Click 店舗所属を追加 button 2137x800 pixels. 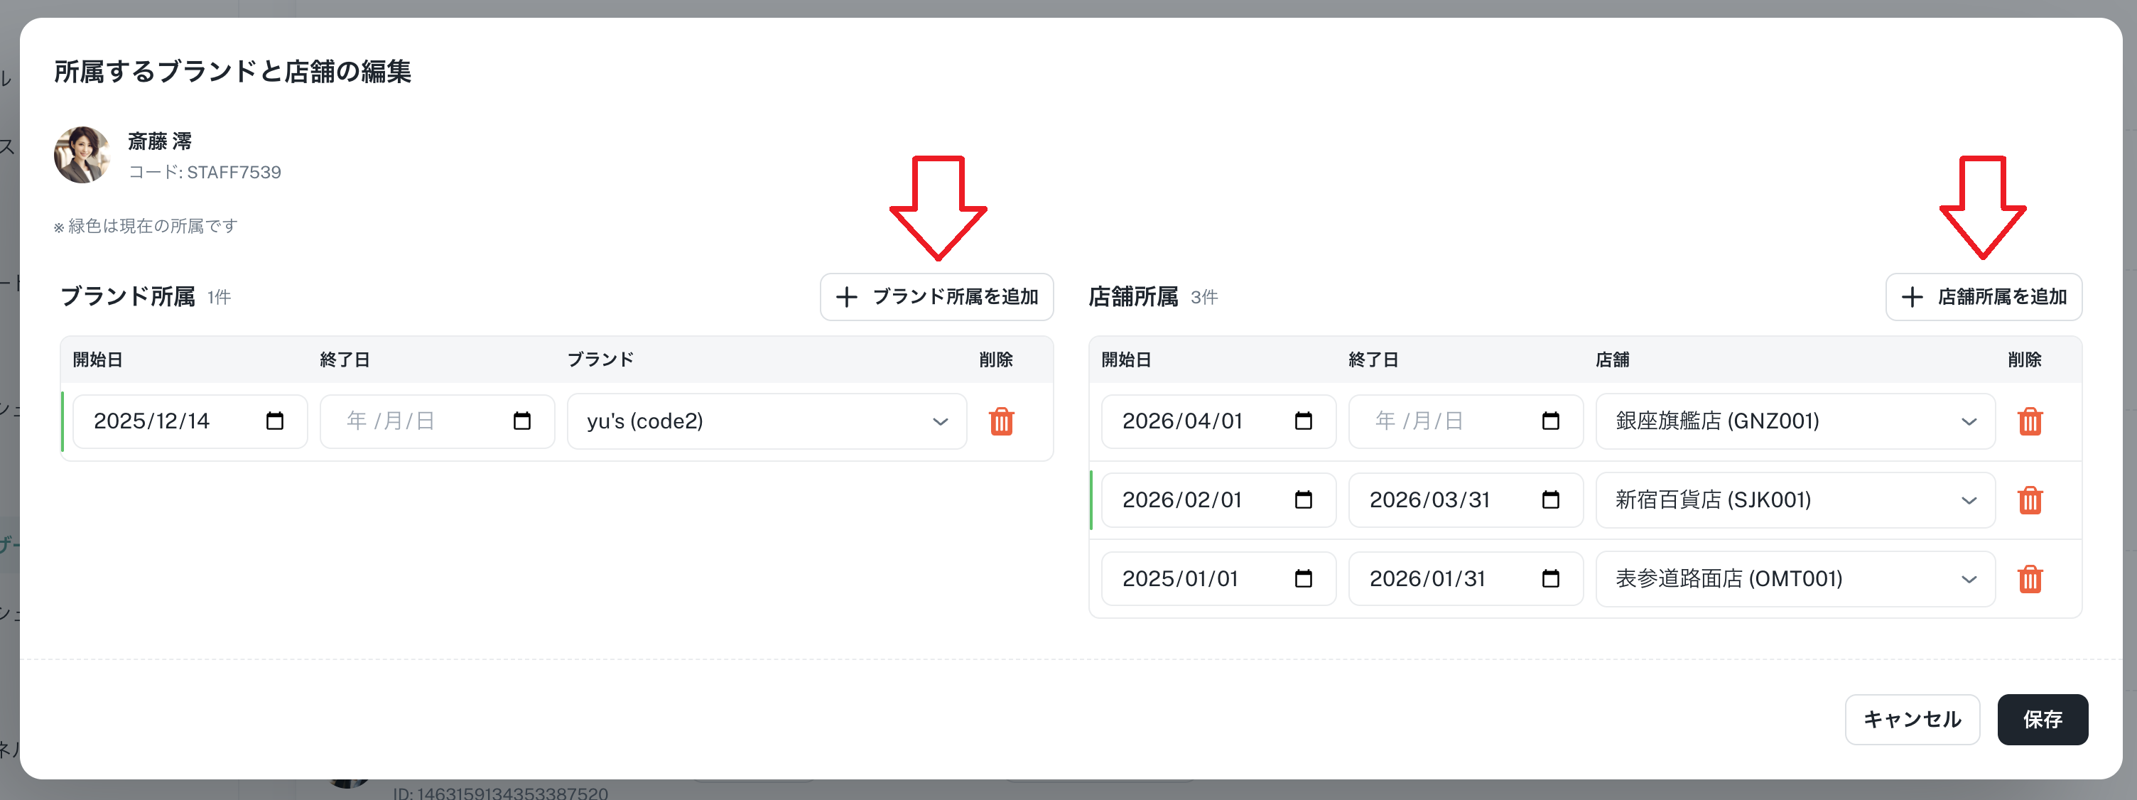coord(1983,297)
